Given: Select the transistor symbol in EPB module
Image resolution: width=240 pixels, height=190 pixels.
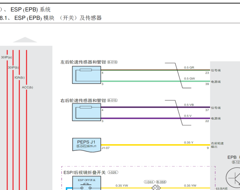Looking at the screenshot, I should (233, 178).
